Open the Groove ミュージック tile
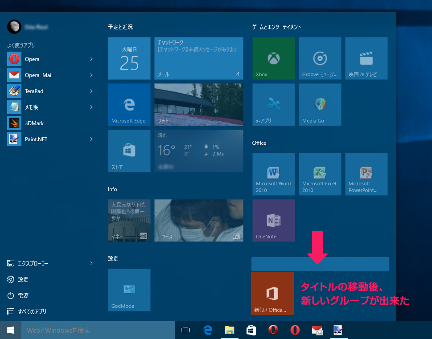Viewport: 432px width, 339px height. [x=320, y=58]
